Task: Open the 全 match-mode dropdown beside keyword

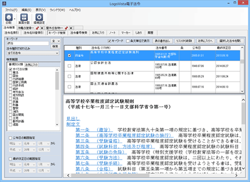Action: click(55, 41)
